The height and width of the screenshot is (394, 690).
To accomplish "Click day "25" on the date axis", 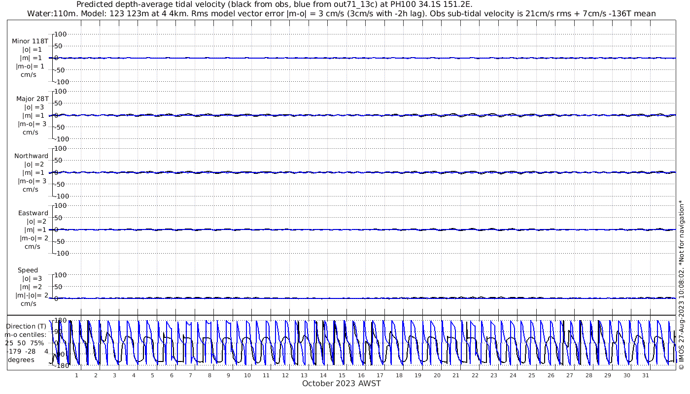I will (x=532, y=375).
